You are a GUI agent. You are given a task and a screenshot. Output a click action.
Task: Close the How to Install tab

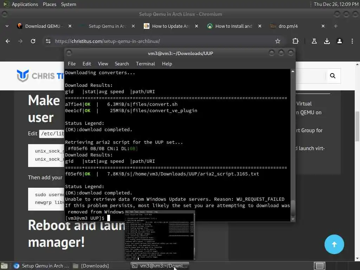260,26
